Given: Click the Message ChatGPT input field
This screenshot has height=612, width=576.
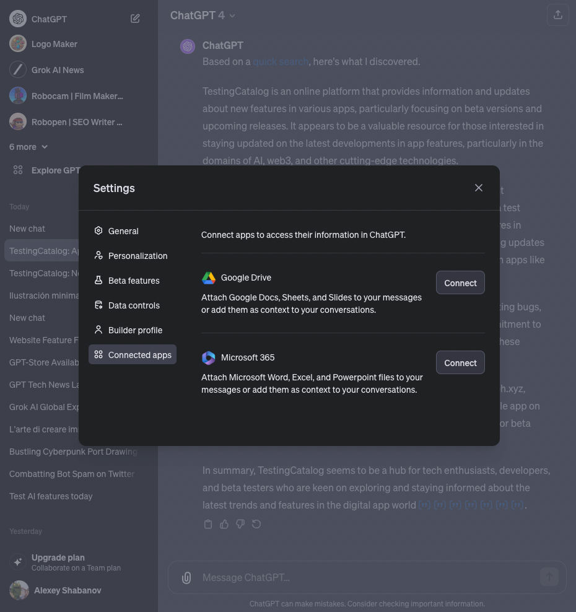Looking at the screenshot, I should click(x=367, y=577).
